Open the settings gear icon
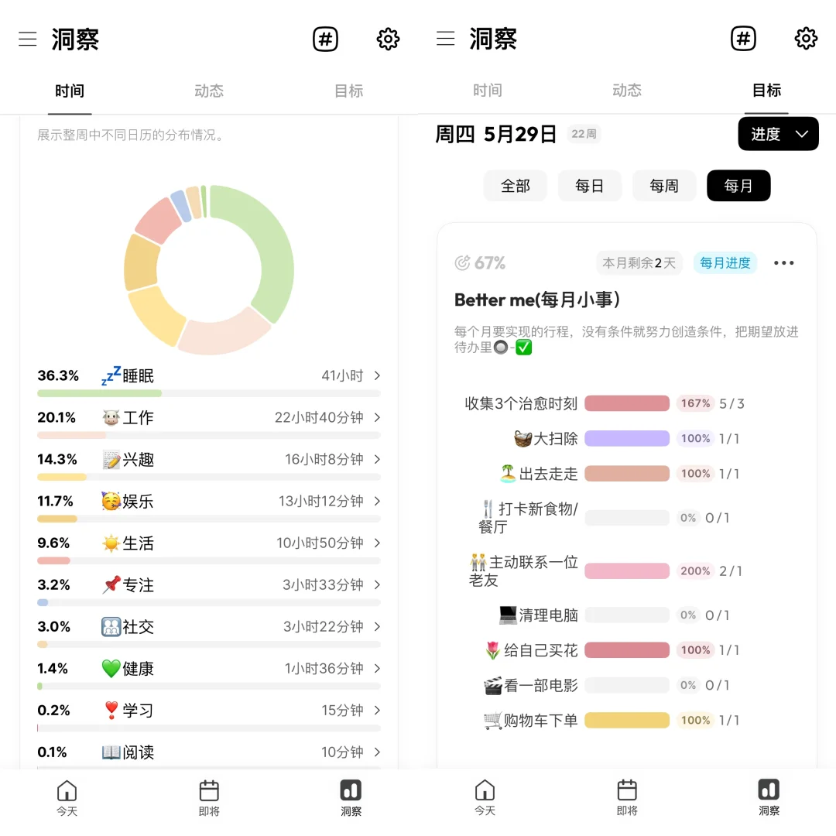Image resolution: width=836 pixels, height=836 pixels. tap(388, 39)
